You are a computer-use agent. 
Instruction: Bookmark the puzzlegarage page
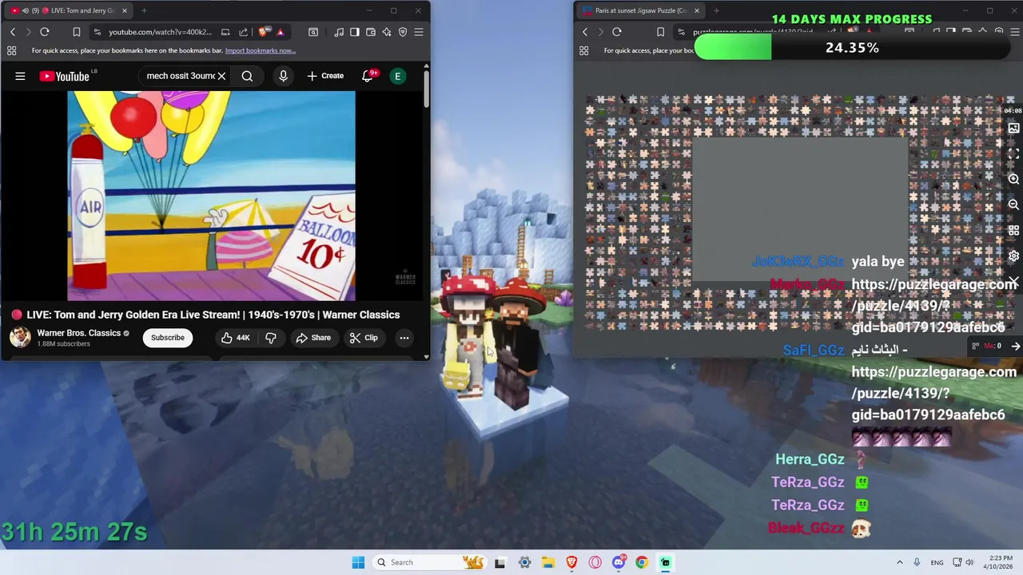[x=660, y=32]
